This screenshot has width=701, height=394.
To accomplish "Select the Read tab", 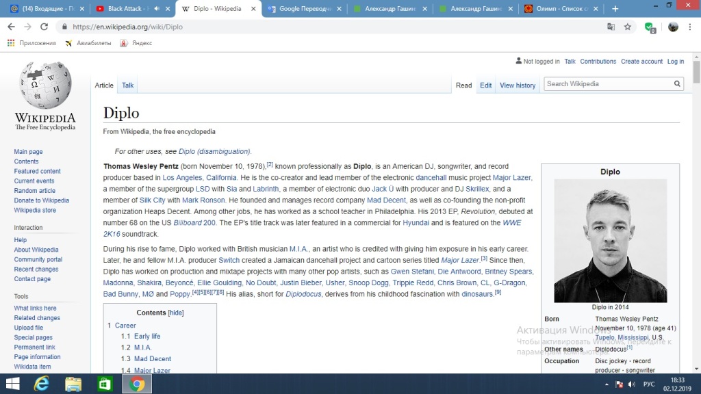I will [x=463, y=86].
